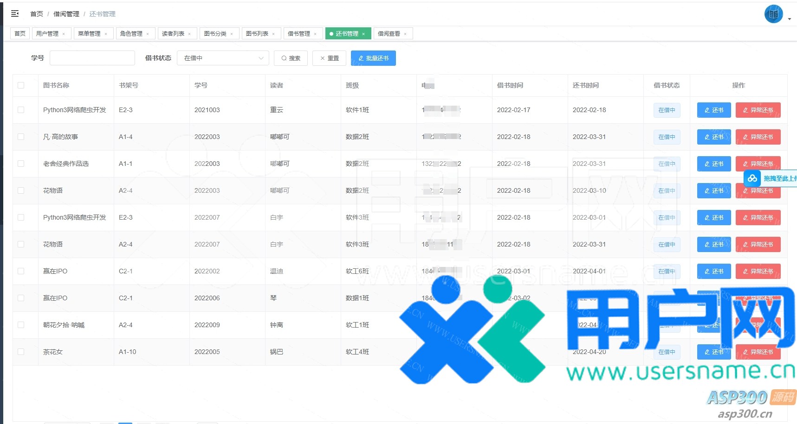Close the 还书管理 active tab
Screen dimensions: 797x424
point(363,34)
